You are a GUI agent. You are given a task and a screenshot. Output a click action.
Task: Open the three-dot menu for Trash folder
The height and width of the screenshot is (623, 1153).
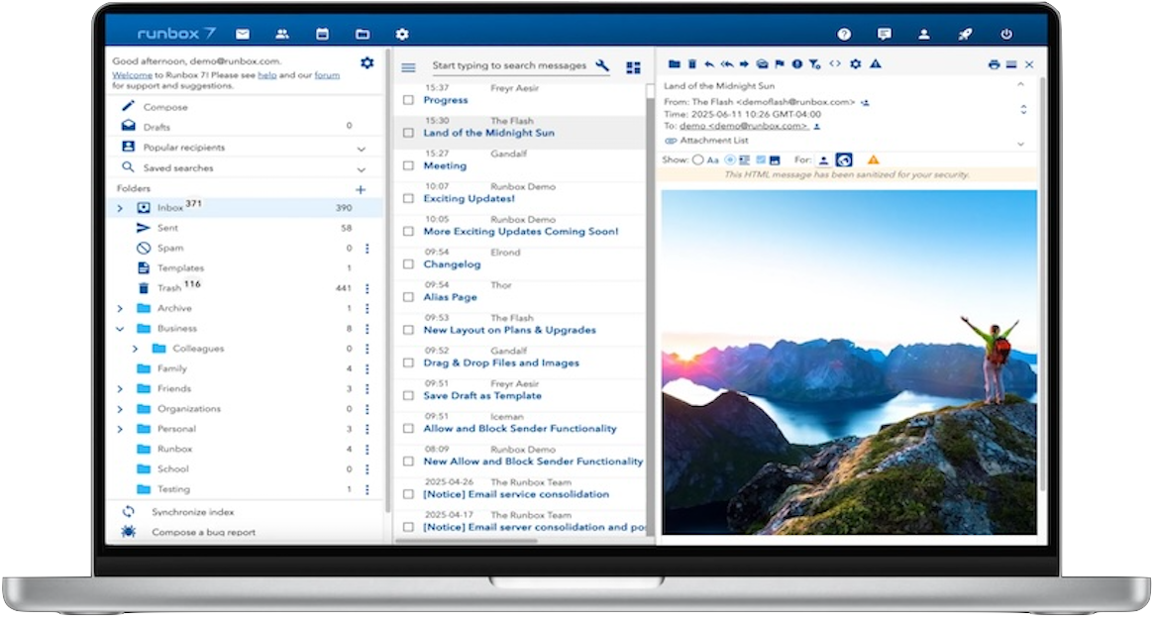pyautogui.click(x=367, y=288)
